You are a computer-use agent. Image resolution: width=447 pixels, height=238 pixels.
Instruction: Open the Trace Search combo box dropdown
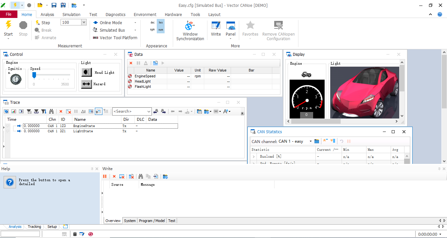pyautogui.click(x=149, y=111)
